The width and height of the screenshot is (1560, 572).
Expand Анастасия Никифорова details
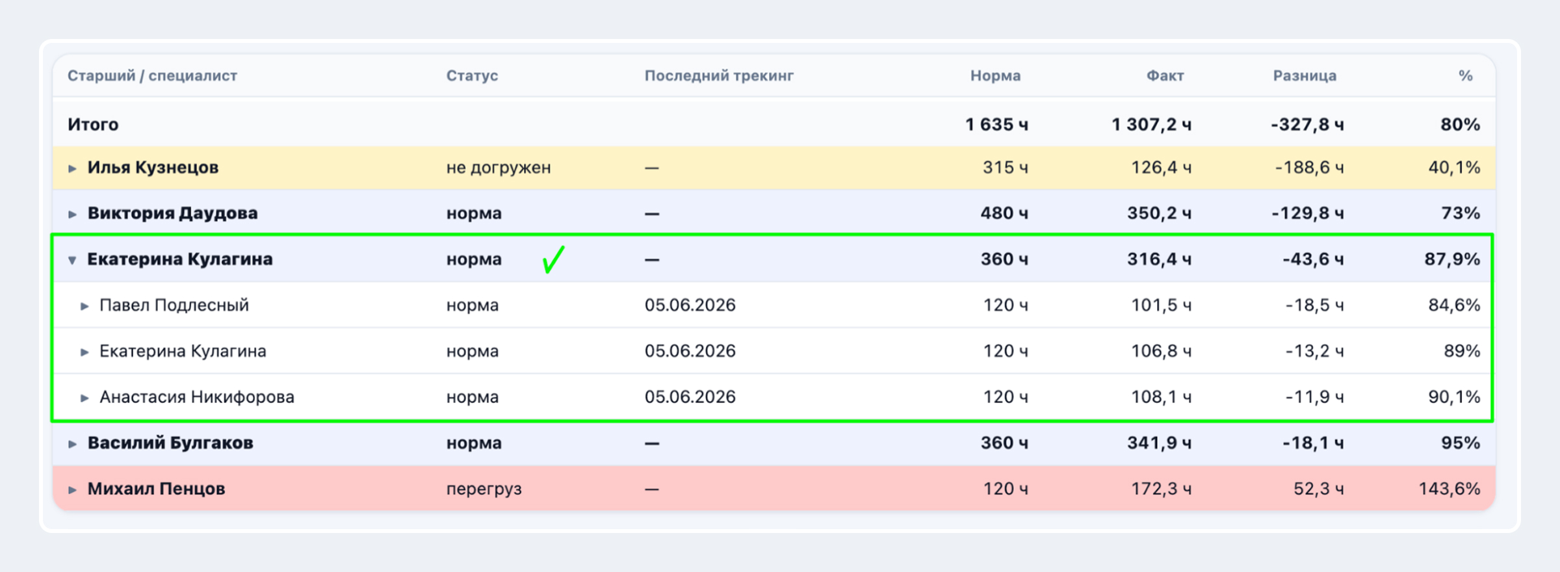coord(84,398)
